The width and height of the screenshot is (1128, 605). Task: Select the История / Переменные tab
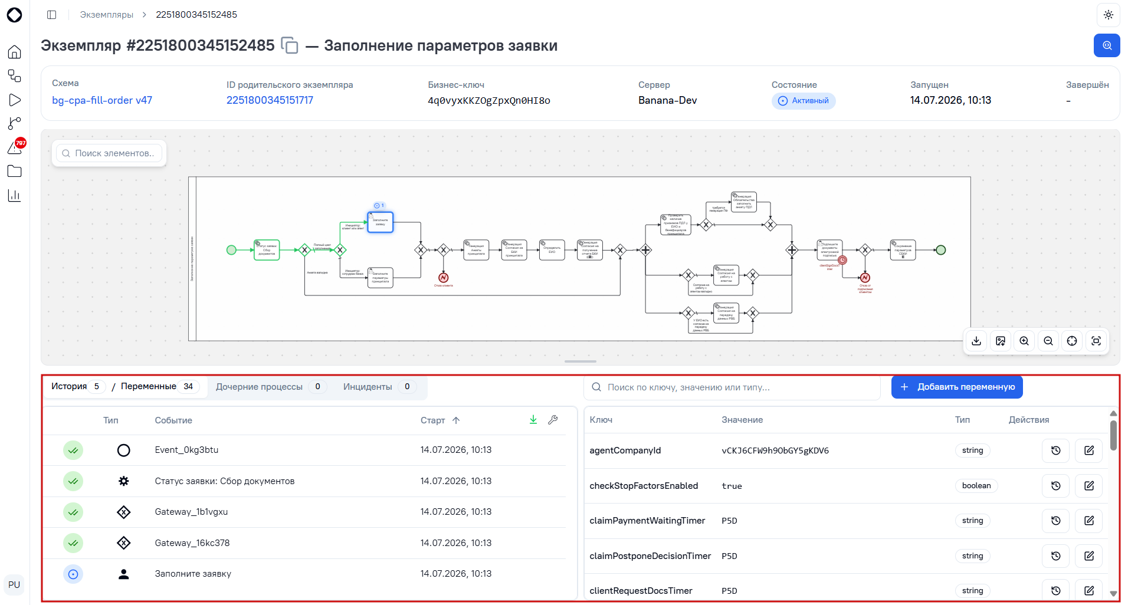click(x=125, y=387)
